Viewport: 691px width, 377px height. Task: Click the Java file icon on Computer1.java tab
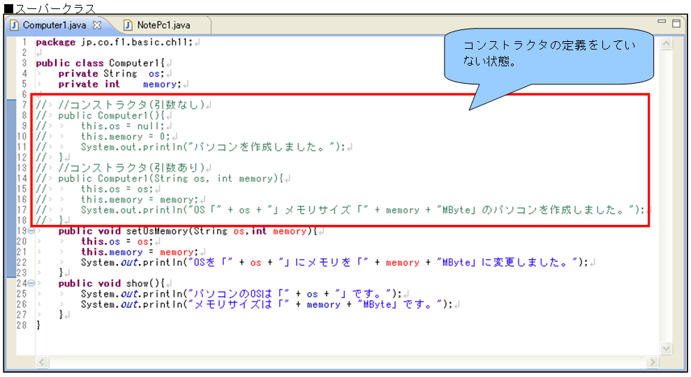(x=14, y=25)
